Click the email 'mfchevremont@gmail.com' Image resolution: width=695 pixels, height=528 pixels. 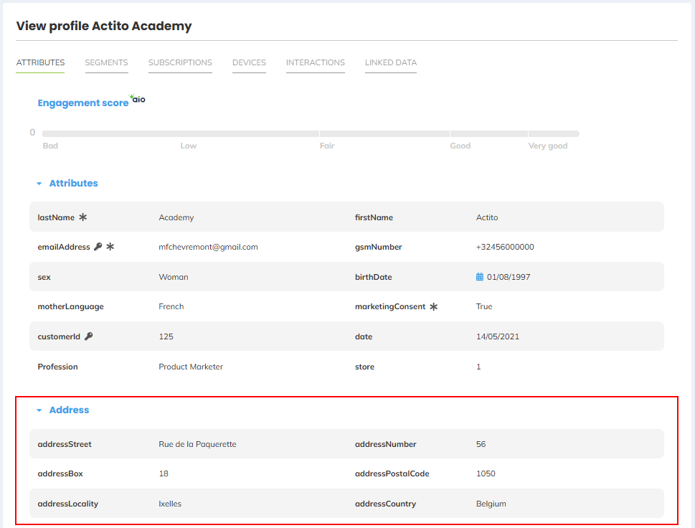(208, 247)
